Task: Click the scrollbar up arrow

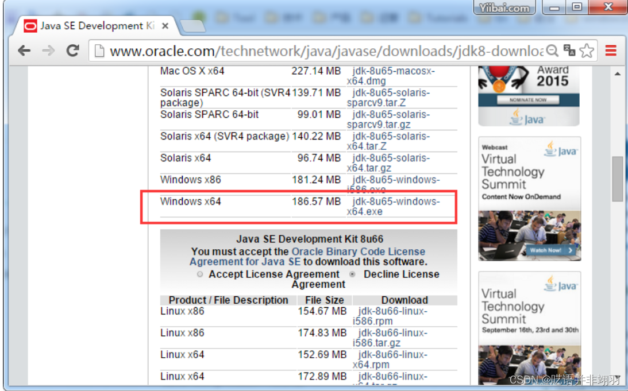Action: (617, 73)
